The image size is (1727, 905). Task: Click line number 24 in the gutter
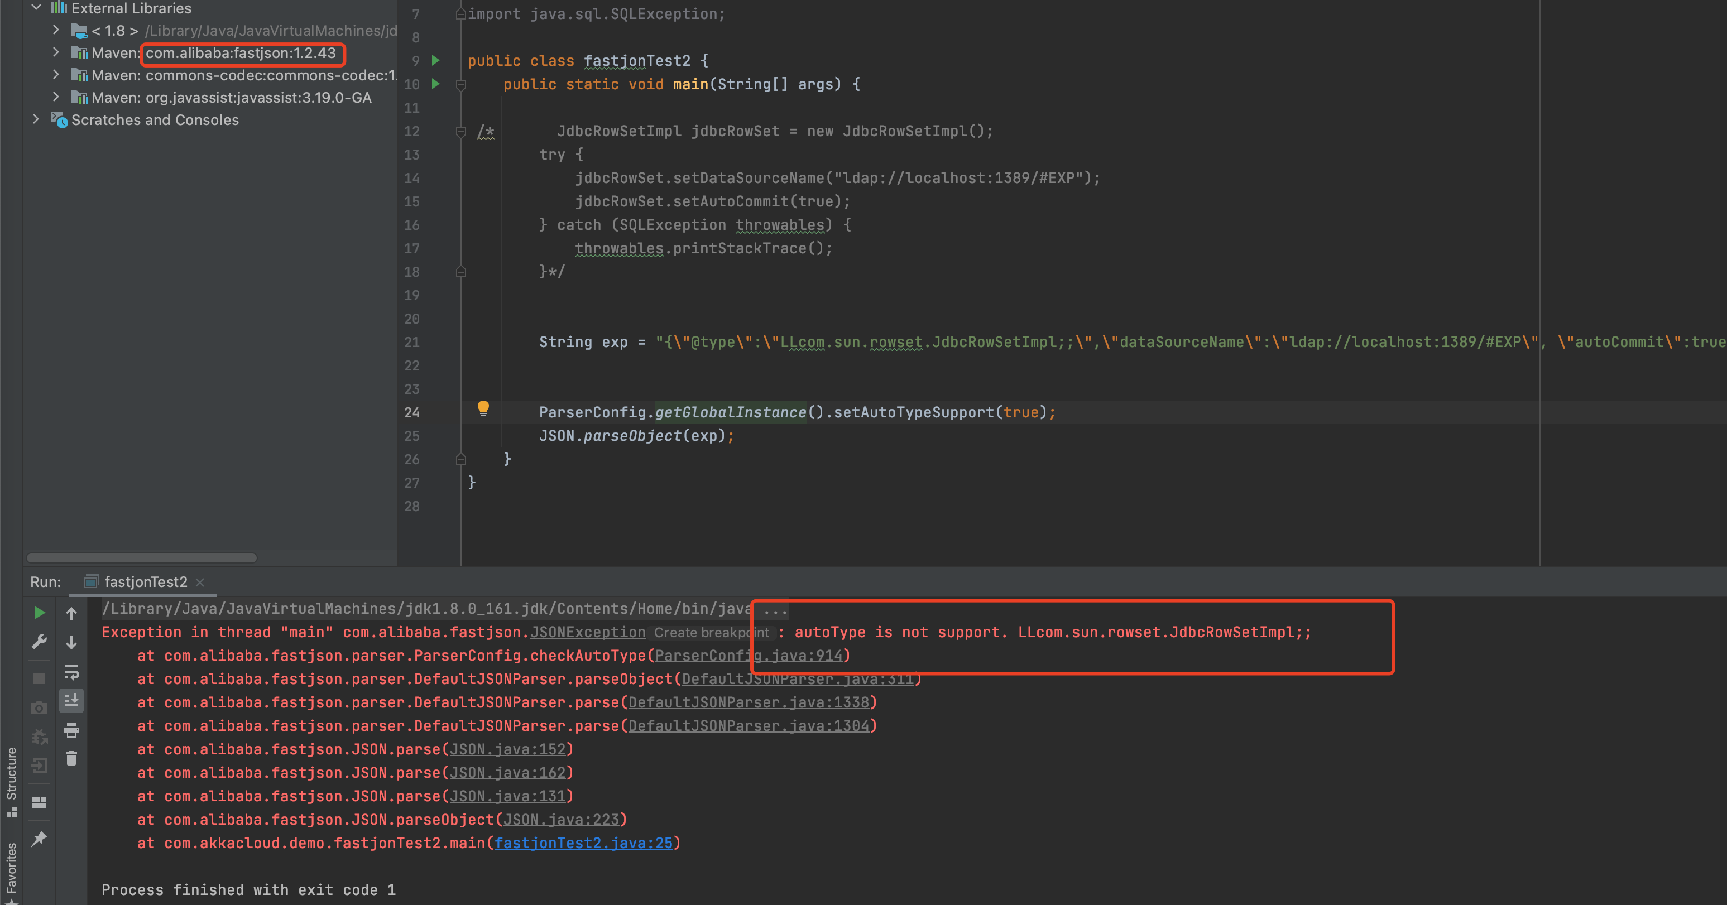point(411,412)
